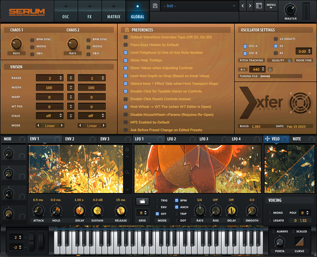Select next unison mode for second oscillator

(104, 125)
